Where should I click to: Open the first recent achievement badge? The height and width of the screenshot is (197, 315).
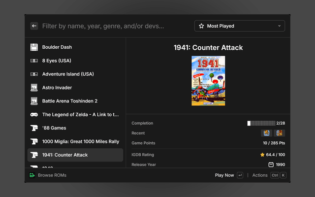[x=266, y=133]
